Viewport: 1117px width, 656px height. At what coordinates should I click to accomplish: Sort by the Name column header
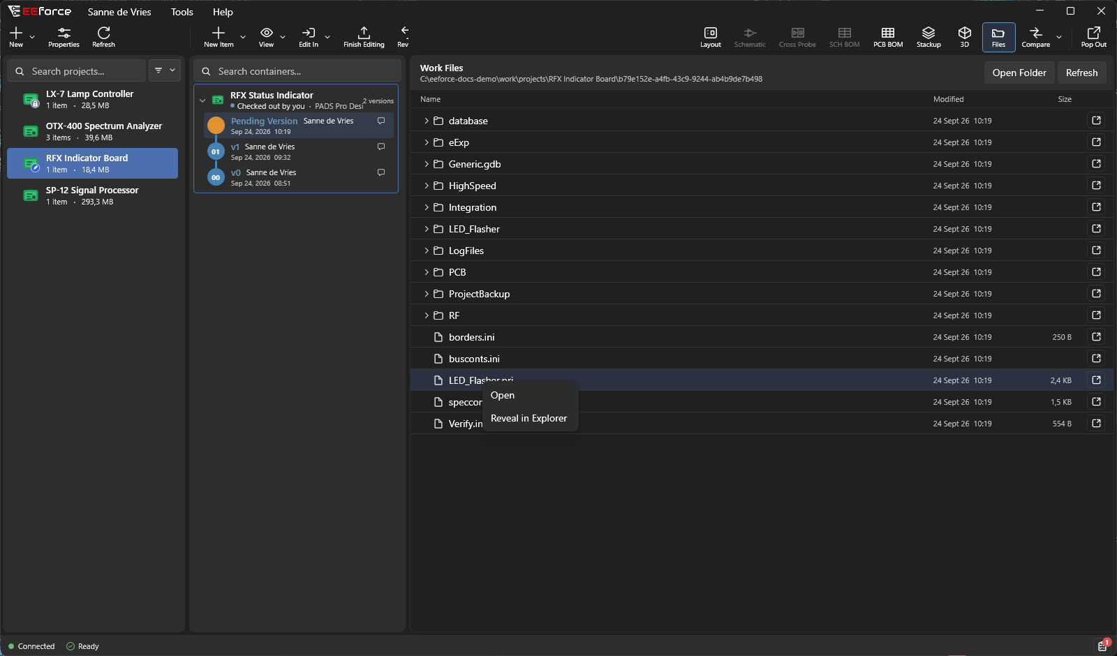pyautogui.click(x=430, y=99)
